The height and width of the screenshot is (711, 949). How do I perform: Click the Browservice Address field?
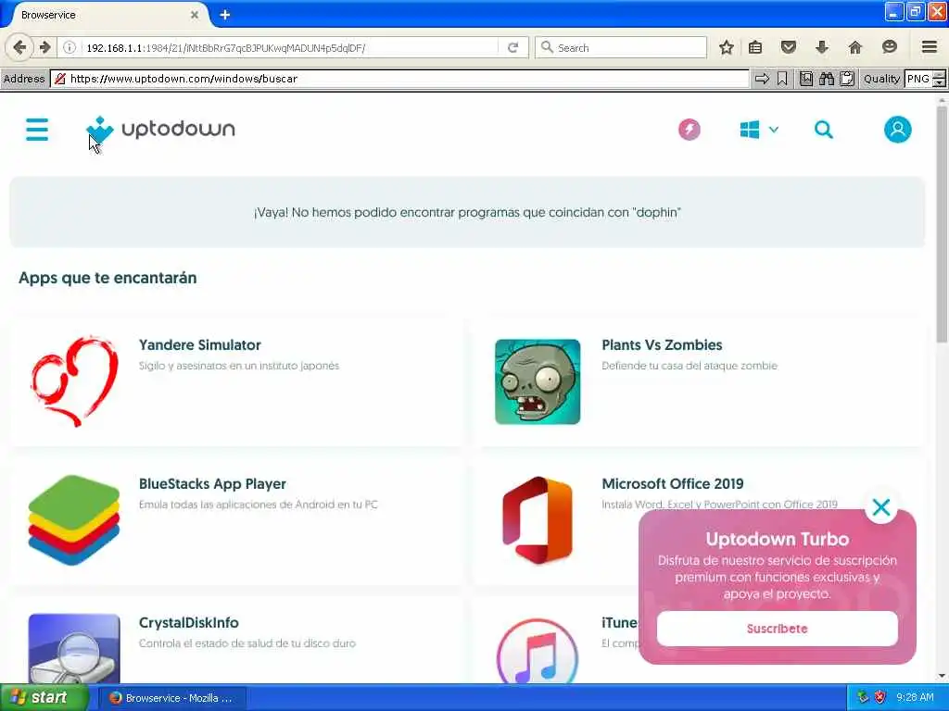pyautogui.click(x=401, y=79)
